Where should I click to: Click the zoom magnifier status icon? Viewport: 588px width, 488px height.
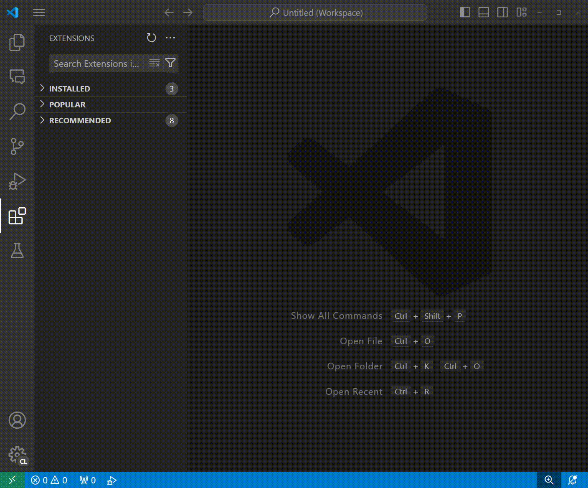click(x=549, y=480)
